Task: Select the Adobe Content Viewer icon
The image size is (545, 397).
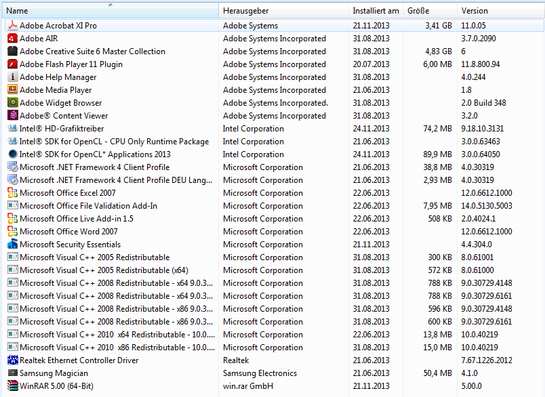Action: tap(12, 115)
